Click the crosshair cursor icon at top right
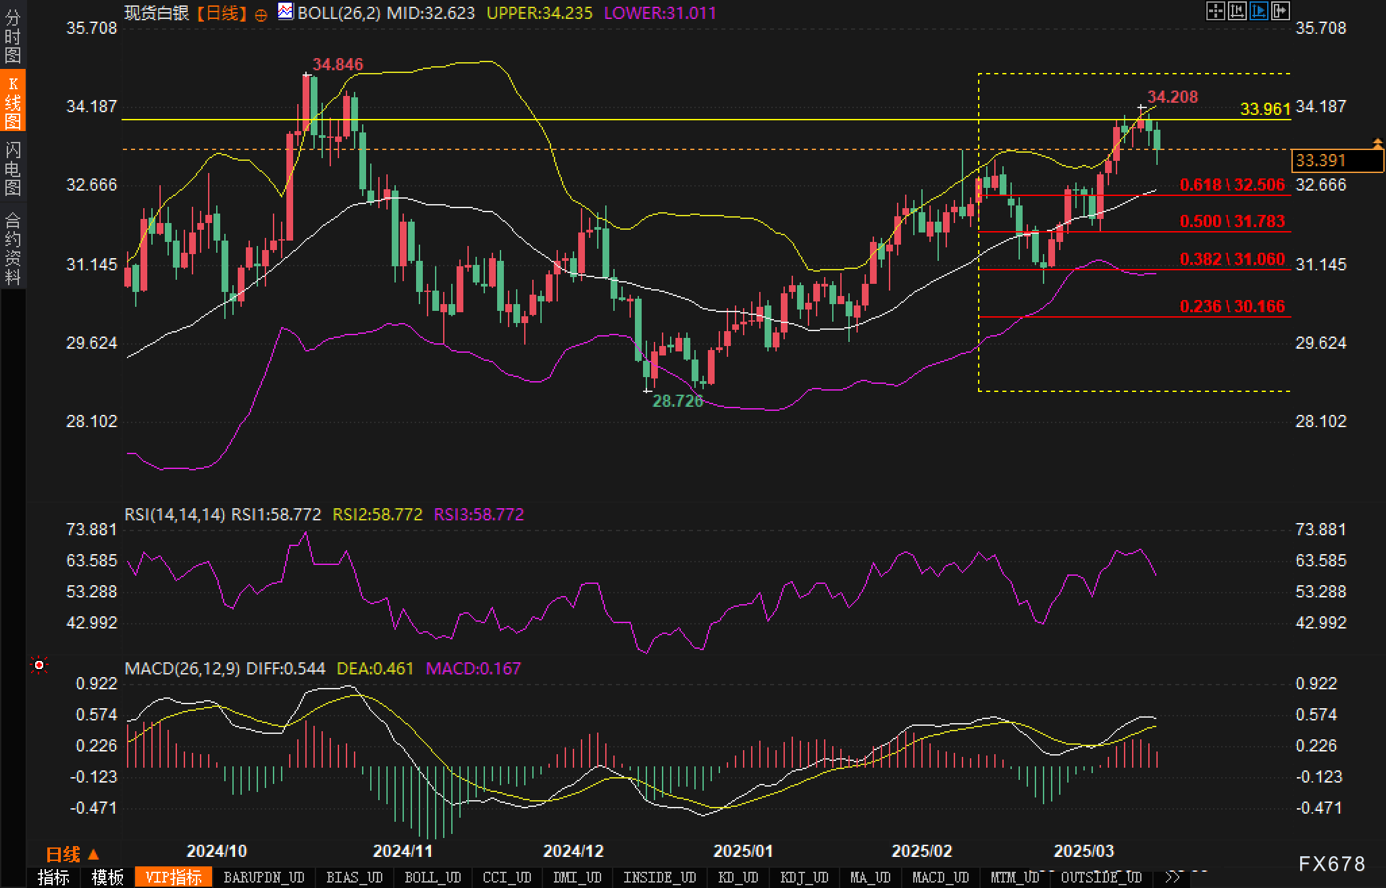 [x=1215, y=11]
